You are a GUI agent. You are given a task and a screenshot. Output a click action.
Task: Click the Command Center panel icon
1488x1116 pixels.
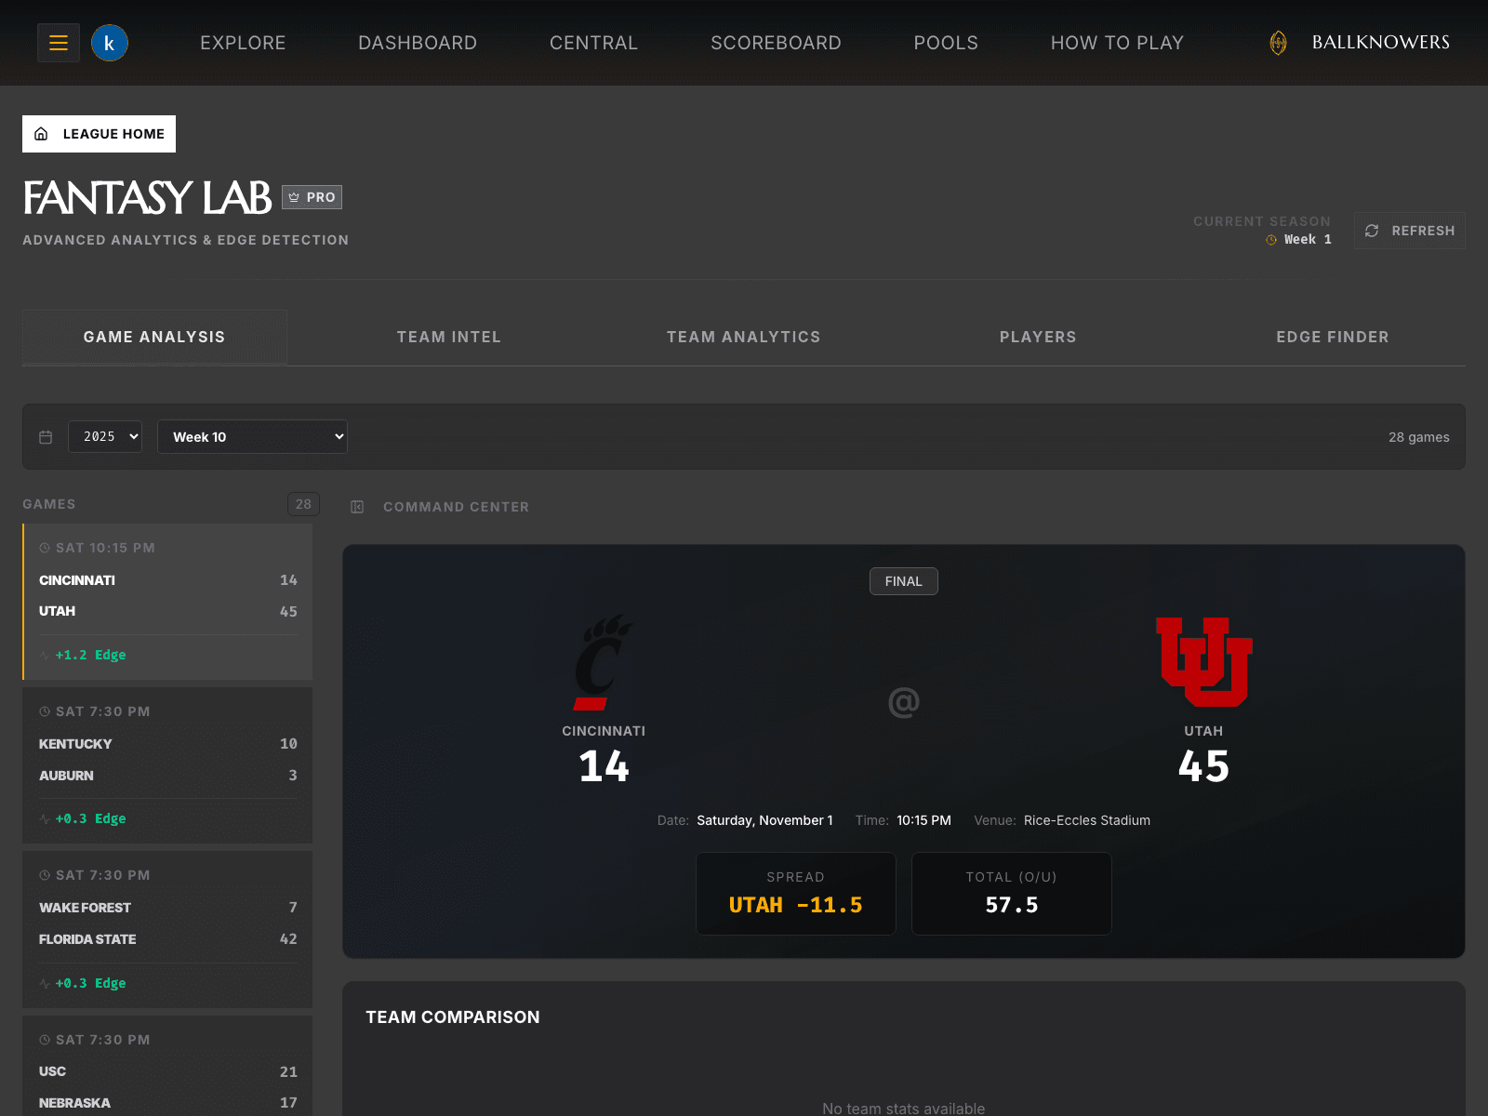point(357,507)
